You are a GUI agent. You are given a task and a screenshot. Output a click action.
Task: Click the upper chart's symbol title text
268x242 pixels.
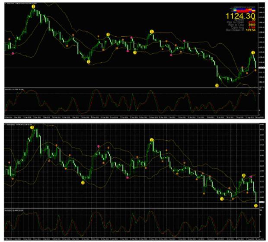[21, 3]
